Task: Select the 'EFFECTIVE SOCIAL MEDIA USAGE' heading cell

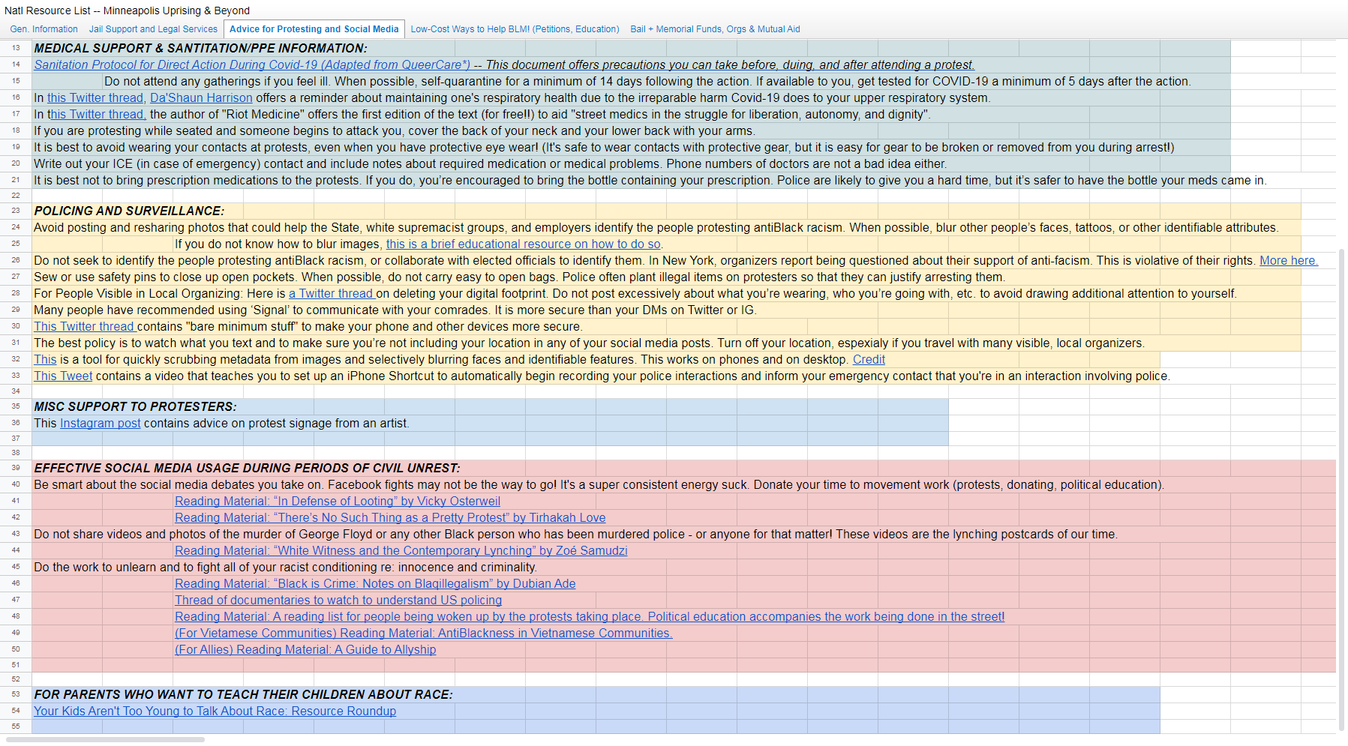Action: (x=247, y=469)
